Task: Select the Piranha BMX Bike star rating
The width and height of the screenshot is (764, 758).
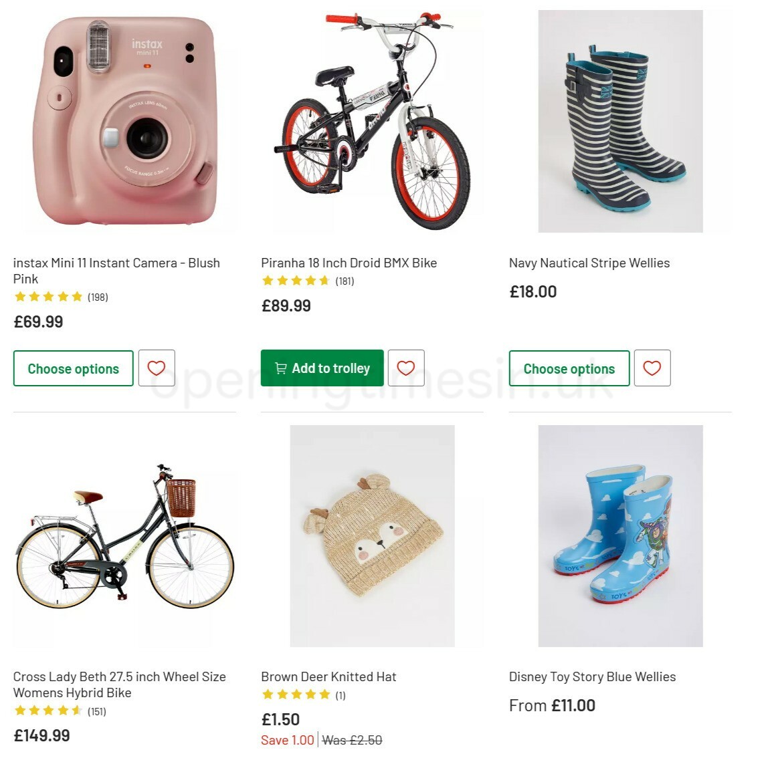Action: tap(295, 281)
